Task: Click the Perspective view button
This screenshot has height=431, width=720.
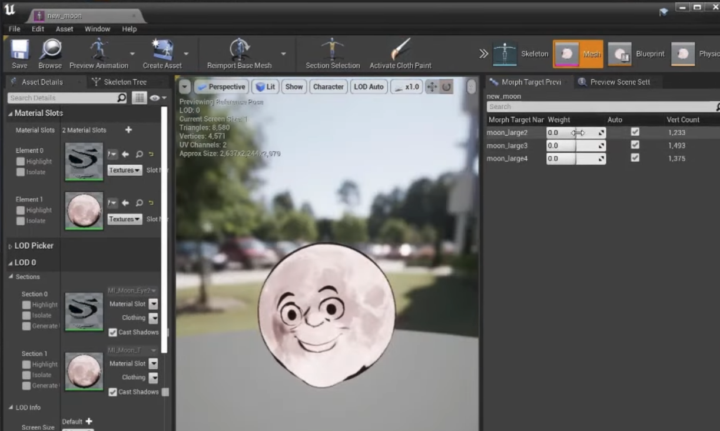Action: point(221,87)
